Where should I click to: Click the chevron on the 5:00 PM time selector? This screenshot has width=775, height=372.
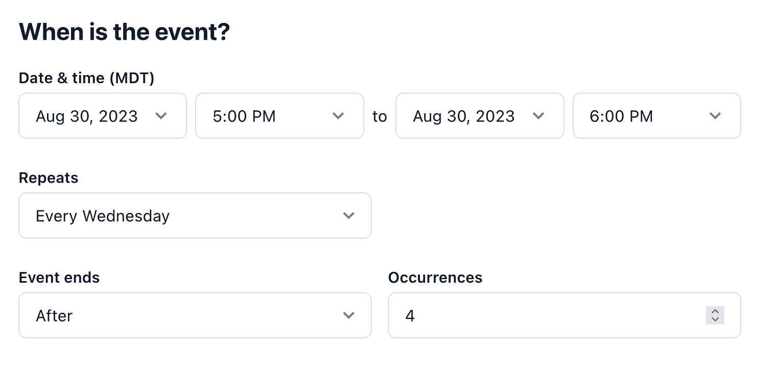(338, 116)
